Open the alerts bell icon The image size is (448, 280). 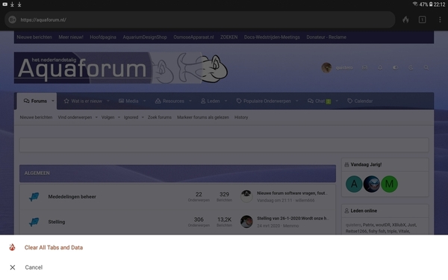(380, 68)
